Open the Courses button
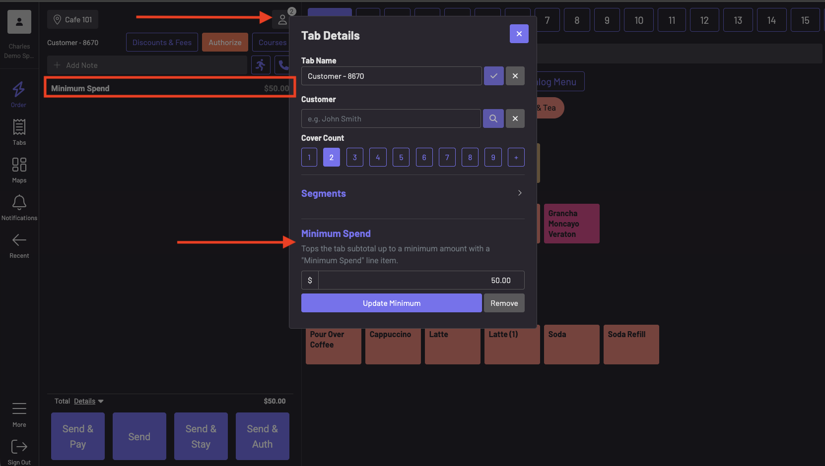Image resolution: width=825 pixels, height=466 pixels. [272, 42]
